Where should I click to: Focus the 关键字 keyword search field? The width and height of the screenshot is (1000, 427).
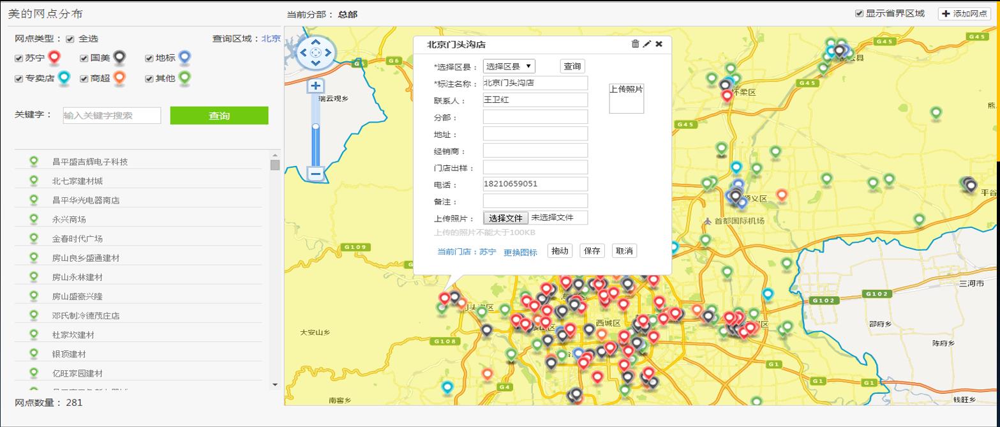point(112,116)
